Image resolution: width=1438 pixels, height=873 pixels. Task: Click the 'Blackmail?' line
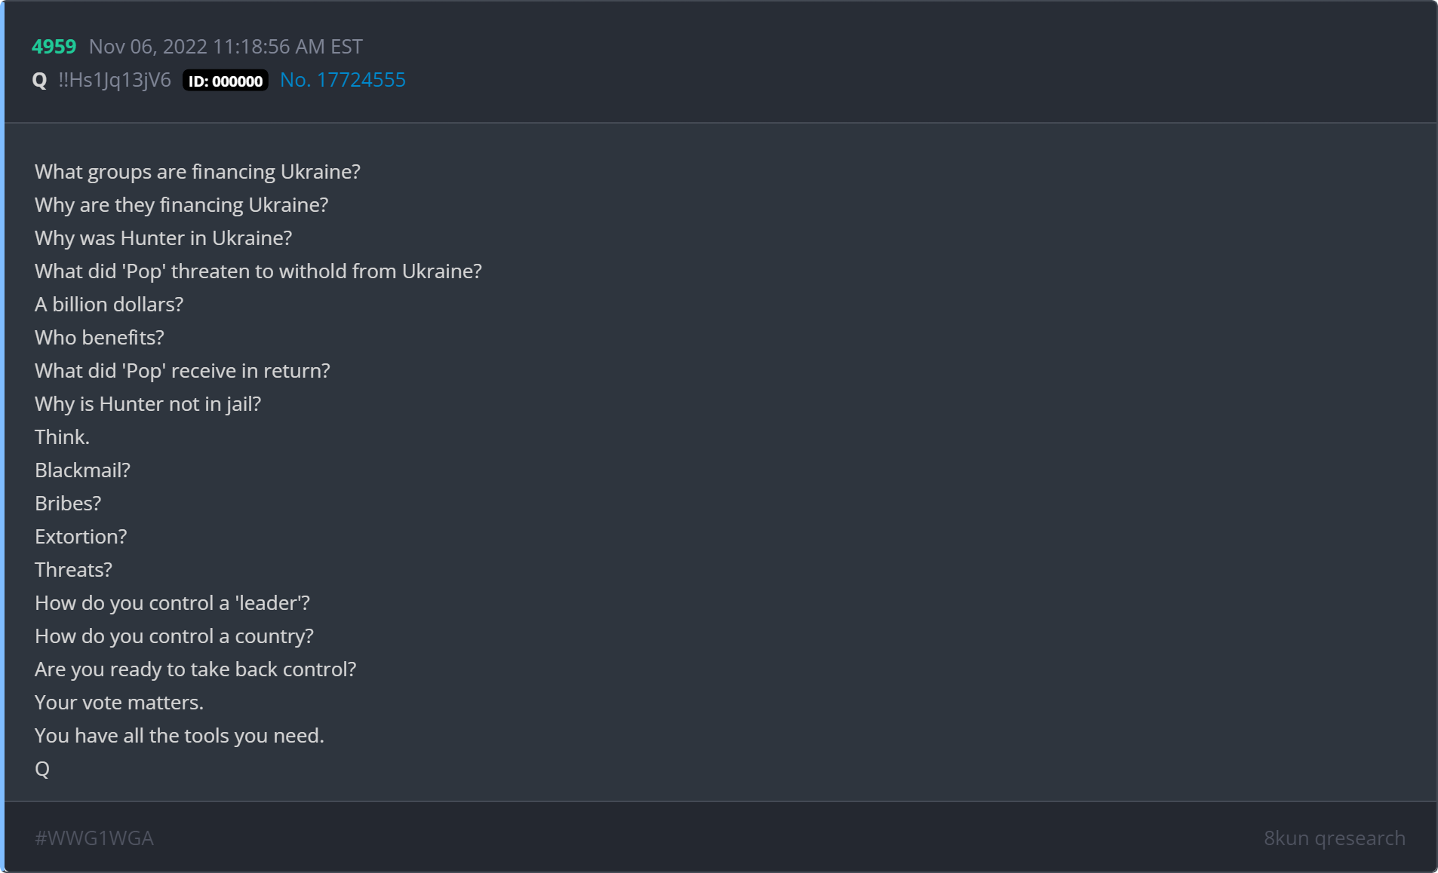(x=82, y=470)
